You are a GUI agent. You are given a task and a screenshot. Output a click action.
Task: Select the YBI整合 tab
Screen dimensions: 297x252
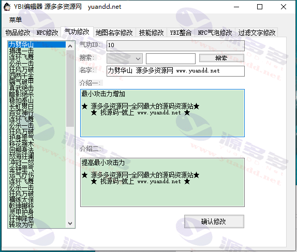tap(181, 33)
